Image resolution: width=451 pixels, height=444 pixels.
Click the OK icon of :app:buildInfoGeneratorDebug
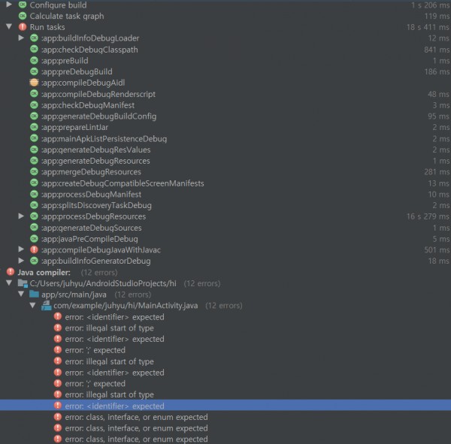[35, 261]
